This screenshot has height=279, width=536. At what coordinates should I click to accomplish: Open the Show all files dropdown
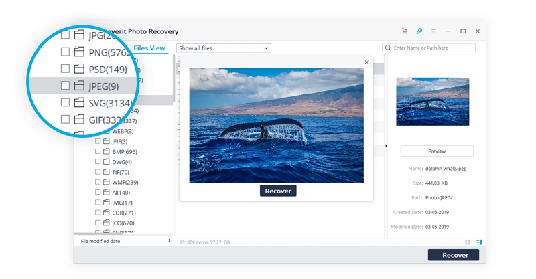pos(224,48)
